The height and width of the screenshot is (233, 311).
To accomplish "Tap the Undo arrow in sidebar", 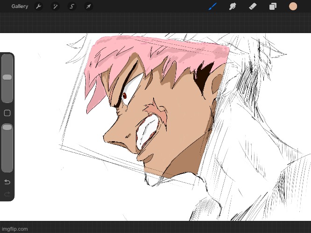I will (x=7, y=182).
